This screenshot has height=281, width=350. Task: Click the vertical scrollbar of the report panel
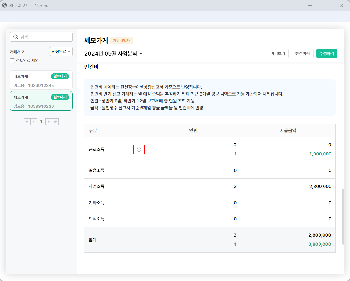pos(343,217)
